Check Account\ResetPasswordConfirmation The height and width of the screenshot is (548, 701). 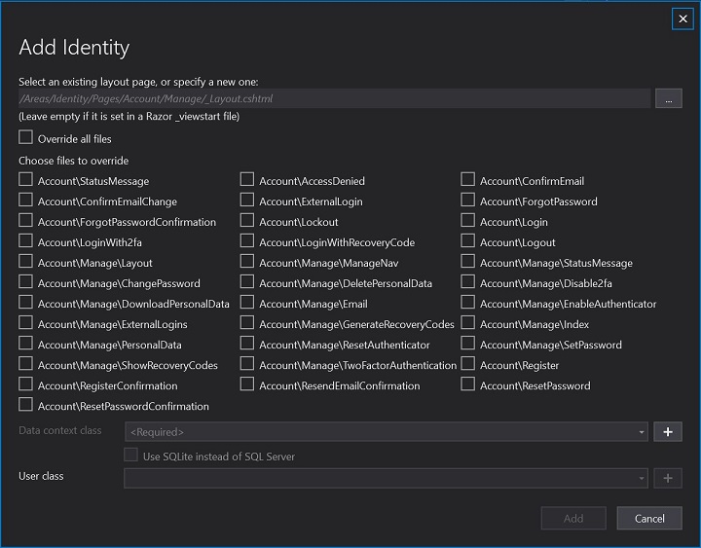coord(26,405)
